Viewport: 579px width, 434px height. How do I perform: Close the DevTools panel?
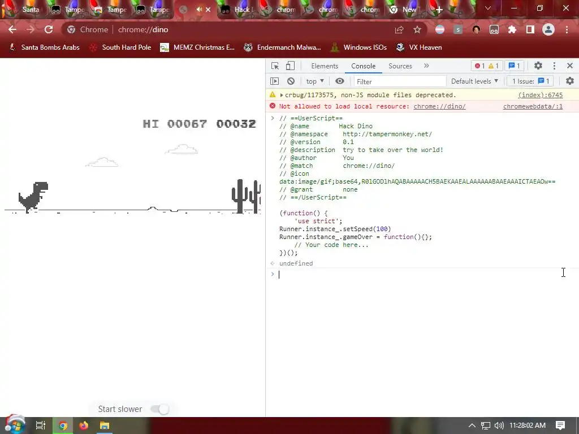point(570,66)
